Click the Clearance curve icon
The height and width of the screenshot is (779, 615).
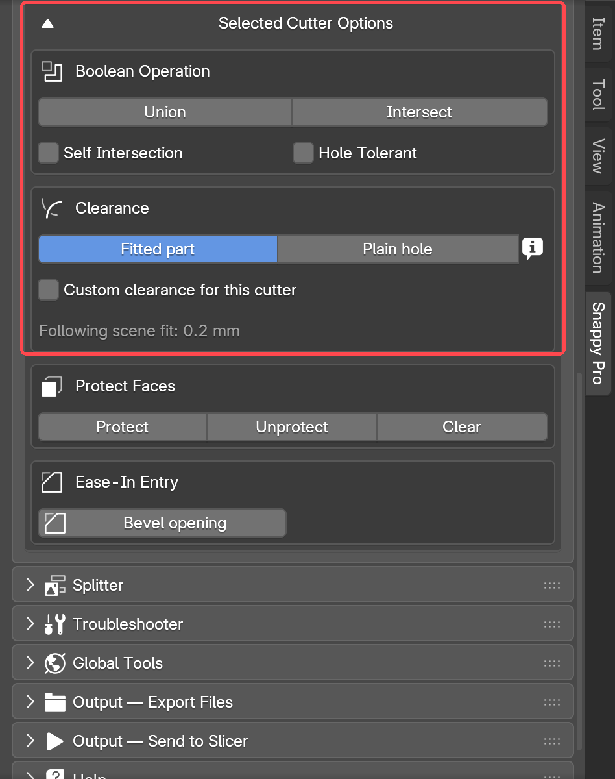[x=52, y=208]
